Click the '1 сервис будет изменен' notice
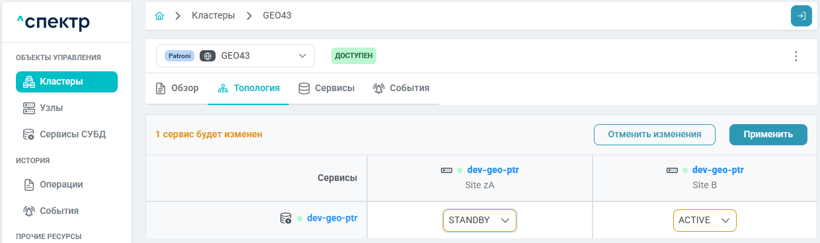 click(x=209, y=134)
